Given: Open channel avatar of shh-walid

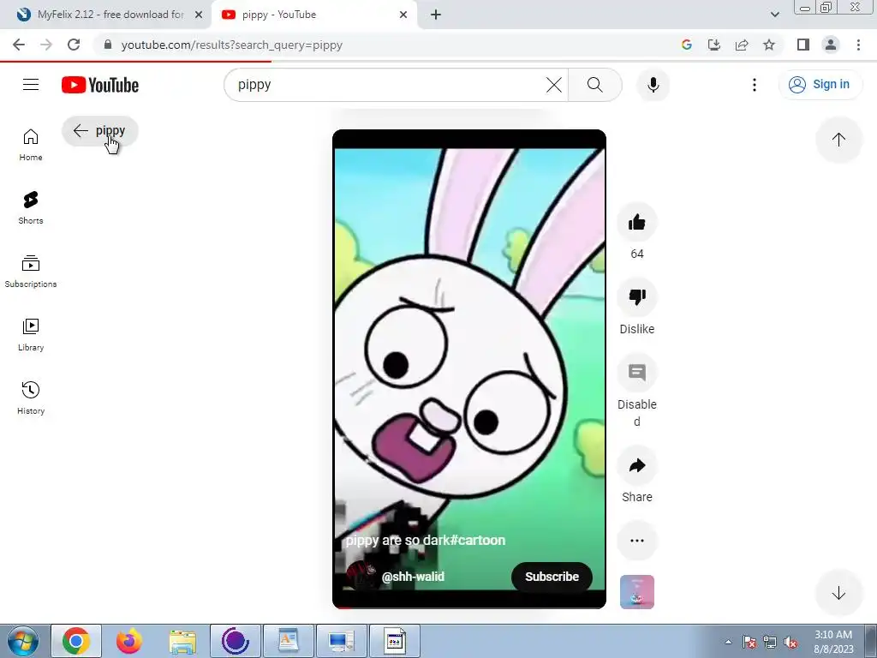Looking at the screenshot, I should pyautogui.click(x=361, y=576).
